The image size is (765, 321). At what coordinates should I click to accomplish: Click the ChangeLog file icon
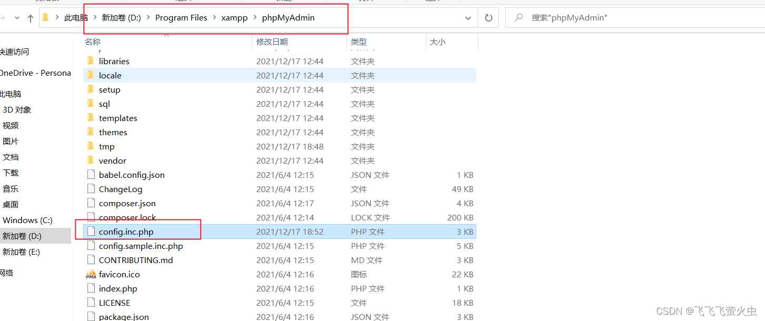[90, 189]
